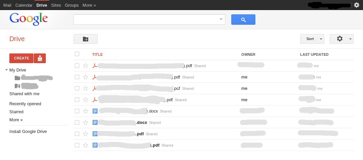The width and height of the screenshot is (363, 160).
Task: Tick the select-all checkbox in the header
Action: [x=77, y=54]
